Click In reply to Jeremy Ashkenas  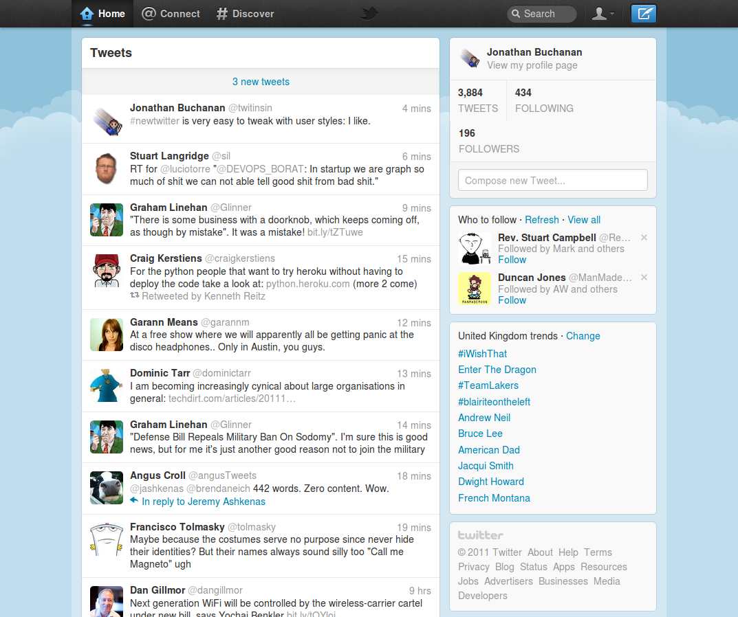(204, 502)
